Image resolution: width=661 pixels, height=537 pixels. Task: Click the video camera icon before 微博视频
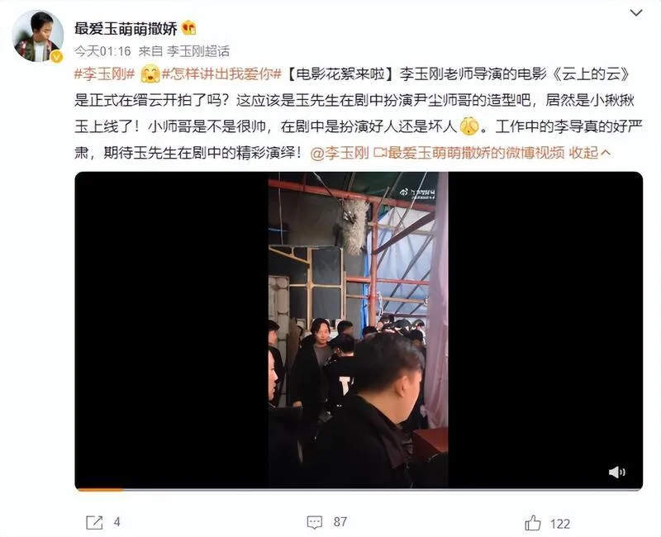pos(379,153)
